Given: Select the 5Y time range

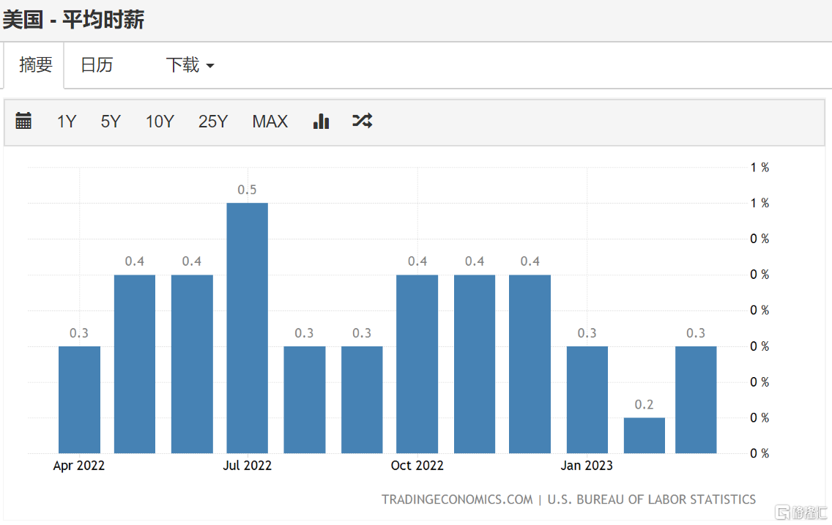Looking at the screenshot, I should [111, 122].
